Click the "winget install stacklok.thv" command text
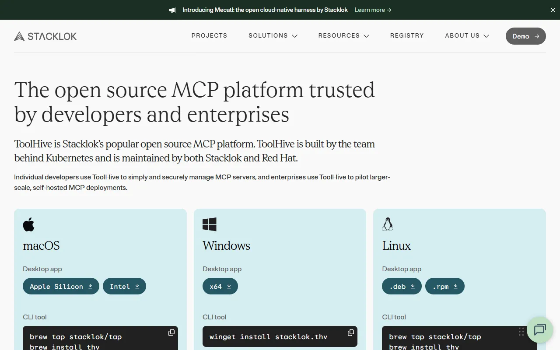Screen dimensions: 560x350 coord(268,337)
